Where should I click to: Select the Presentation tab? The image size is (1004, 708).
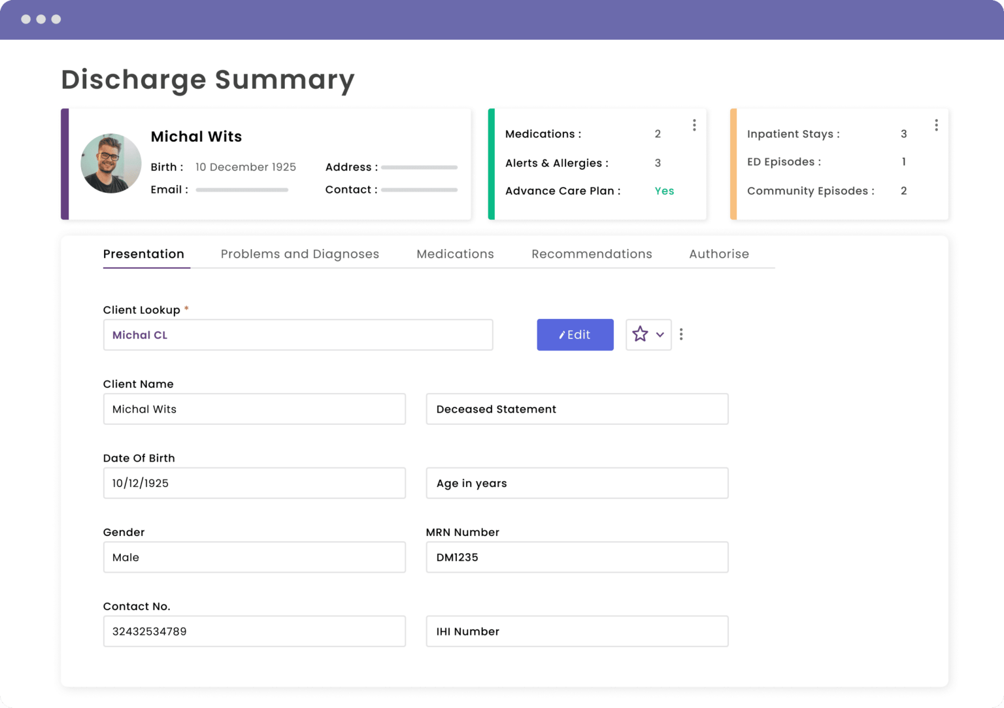(x=144, y=254)
